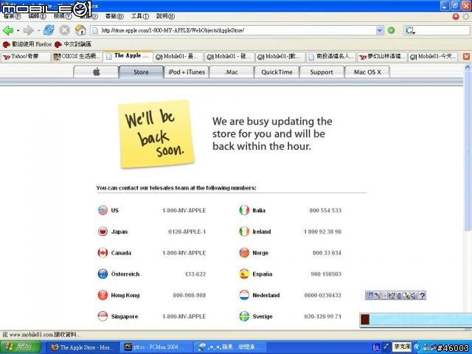Go to Home with house icon

click(80, 30)
